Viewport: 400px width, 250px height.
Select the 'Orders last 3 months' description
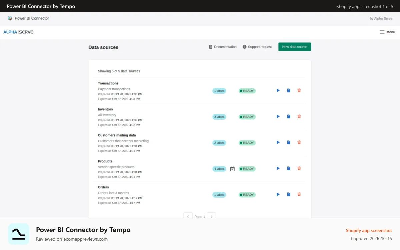113,193
